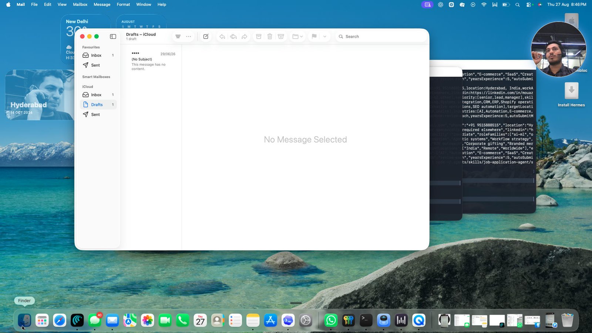This screenshot has width=592, height=333.
Task: Open the Format menu
Action: pos(123,4)
